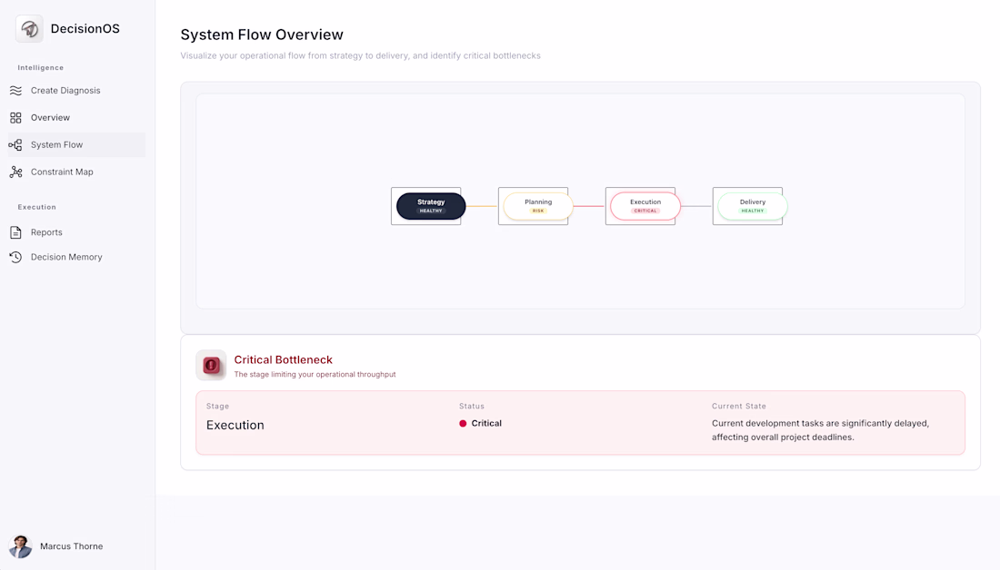1000x570 pixels.
Task: Click the Execution critical stage node
Action: (x=645, y=206)
